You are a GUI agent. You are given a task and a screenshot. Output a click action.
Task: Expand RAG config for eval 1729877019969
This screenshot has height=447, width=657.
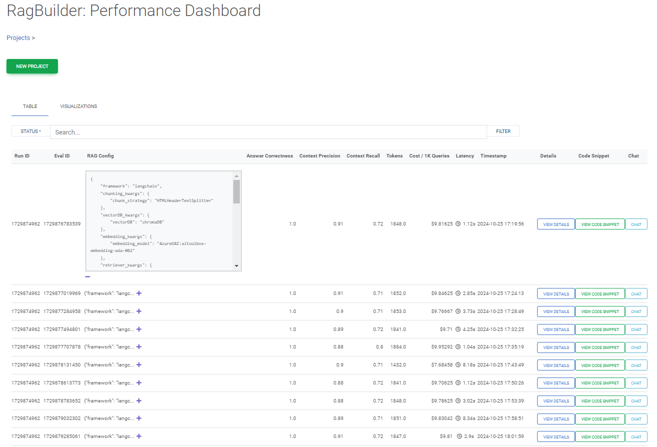tap(139, 293)
